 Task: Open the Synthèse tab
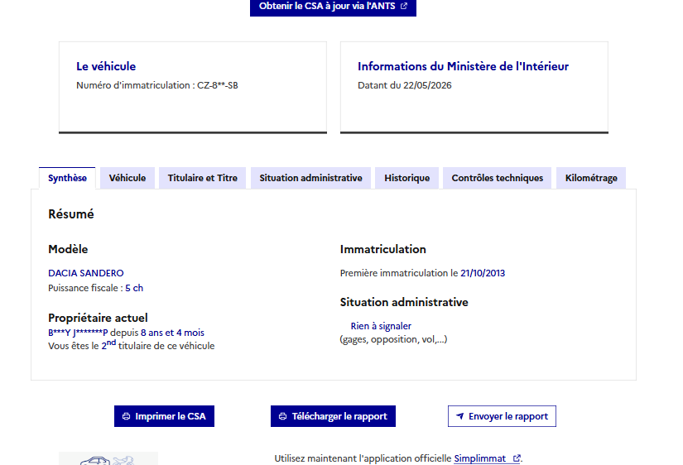(x=67, y=178)
